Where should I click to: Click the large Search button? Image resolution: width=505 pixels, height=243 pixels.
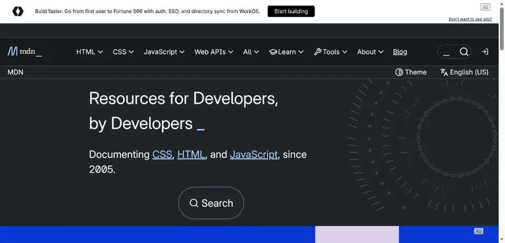tap(211, 203)
